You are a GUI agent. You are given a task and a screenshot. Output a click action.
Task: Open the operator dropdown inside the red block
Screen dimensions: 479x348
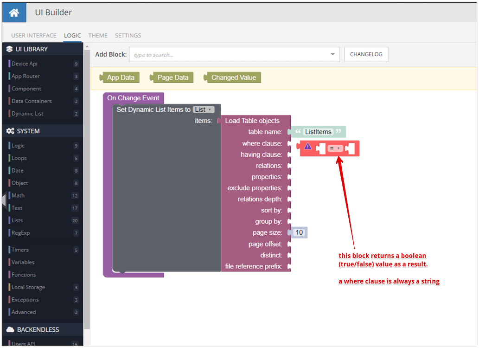(335, 148)
